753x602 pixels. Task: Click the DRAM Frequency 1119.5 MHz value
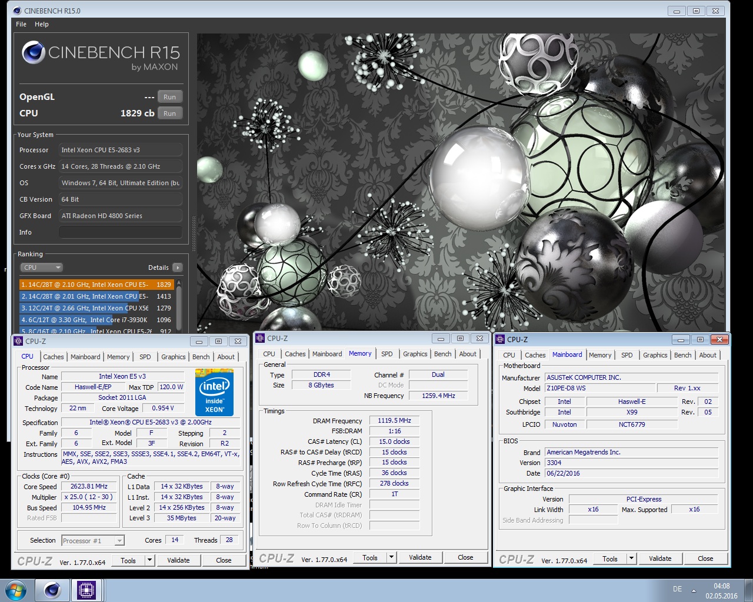point(394,421)
